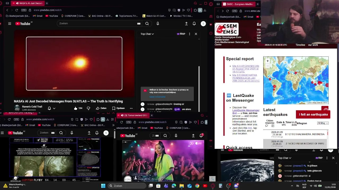
Task: Click search magnifier in 3I/ATLAS YouTube window
Action: click(x=61, y=133)
